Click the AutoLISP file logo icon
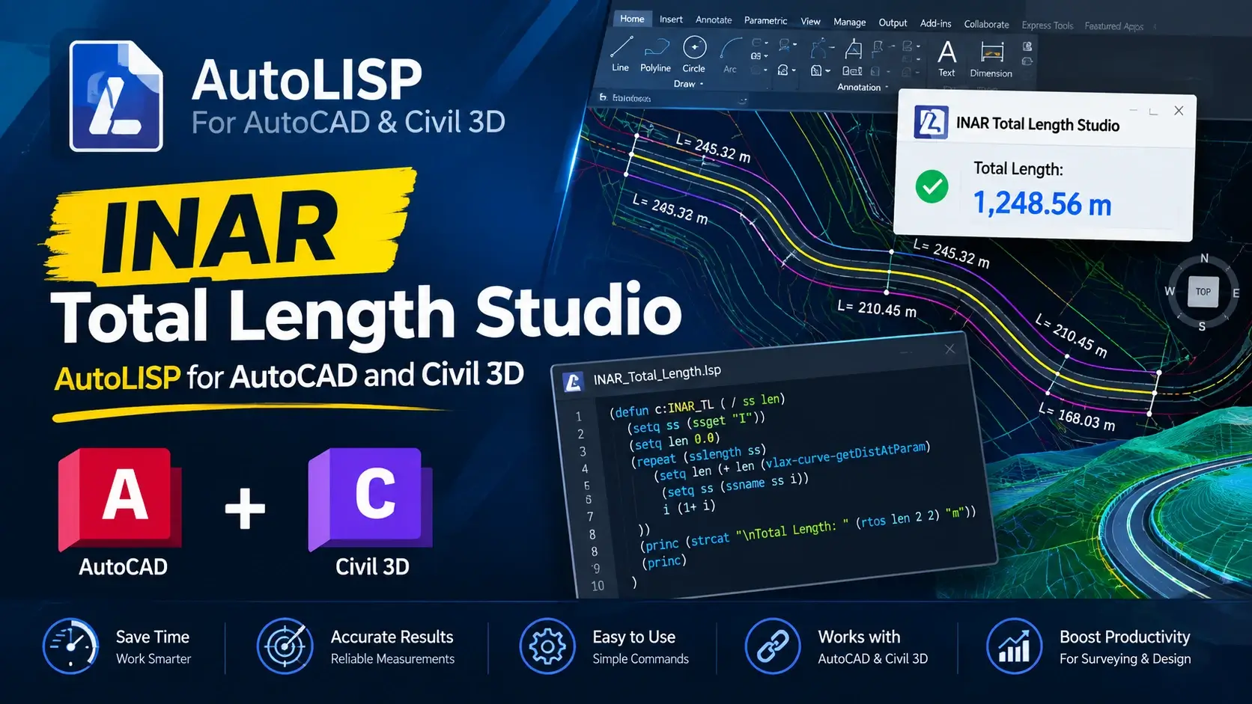 click(x=116, y=96)
